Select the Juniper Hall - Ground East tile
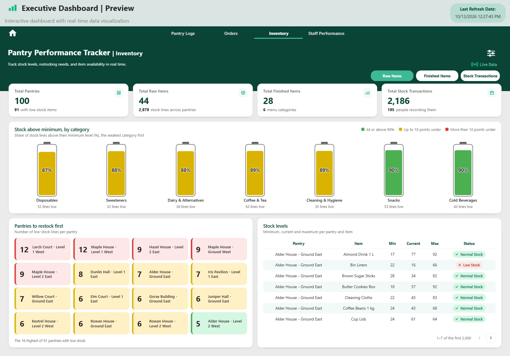This screenshot has width=510, height=356. point(219,299)
